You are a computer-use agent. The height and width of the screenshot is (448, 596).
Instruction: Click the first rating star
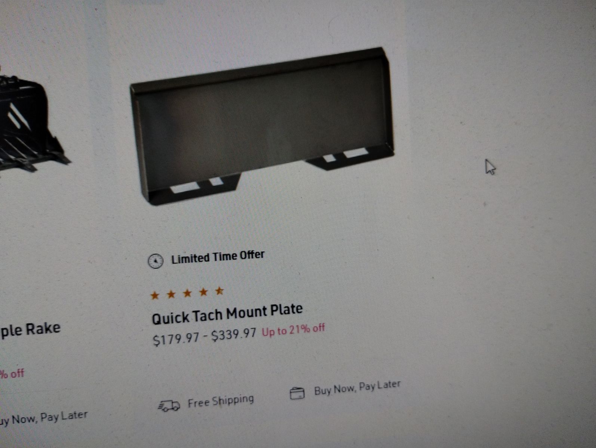pos(154,296)
